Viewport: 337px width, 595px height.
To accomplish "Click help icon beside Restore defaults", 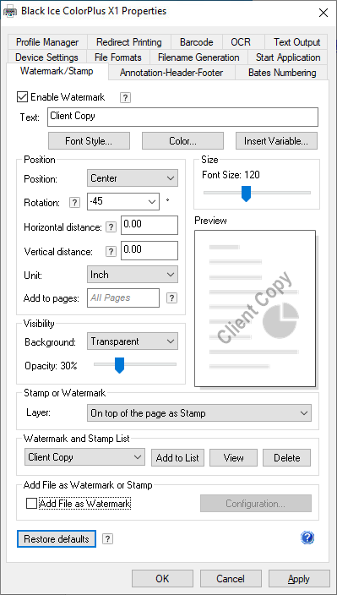I will (107, 539).
